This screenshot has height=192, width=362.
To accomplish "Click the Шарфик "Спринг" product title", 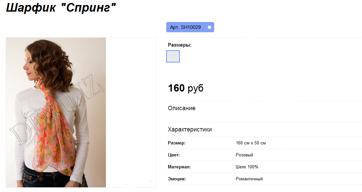I will (61, 8).
